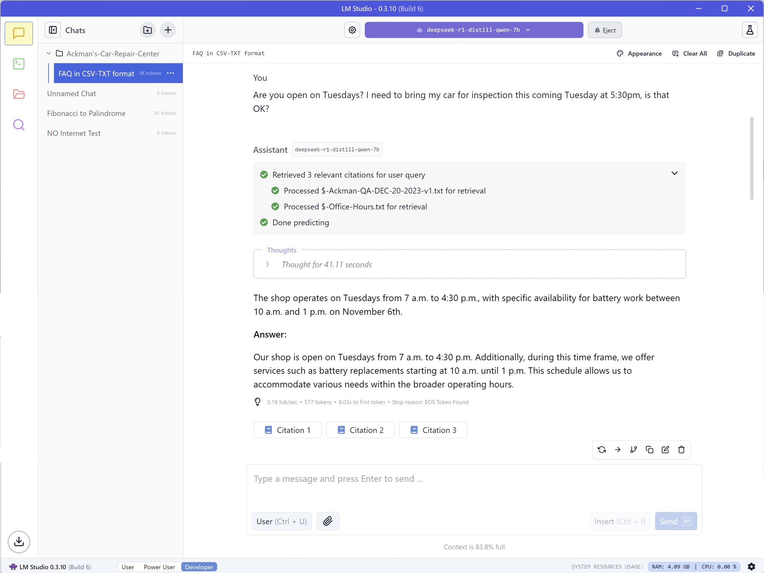Toggle message role User (Ctrl + U)

pyautogui.click(x=282, y=521)
